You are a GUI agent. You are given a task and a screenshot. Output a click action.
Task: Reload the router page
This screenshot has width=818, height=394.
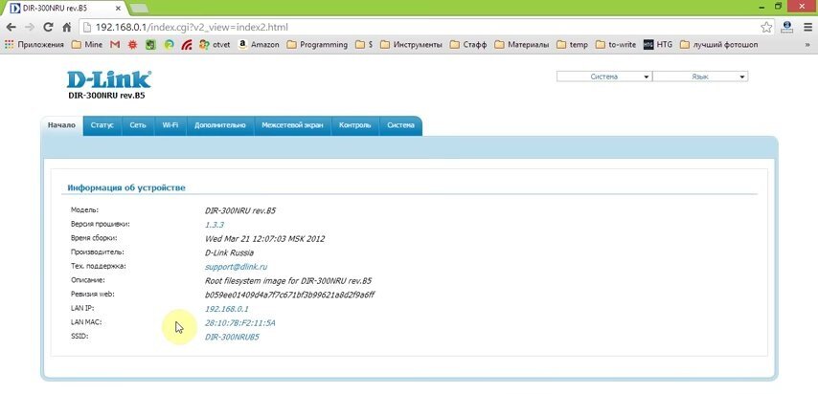[48, 27]
